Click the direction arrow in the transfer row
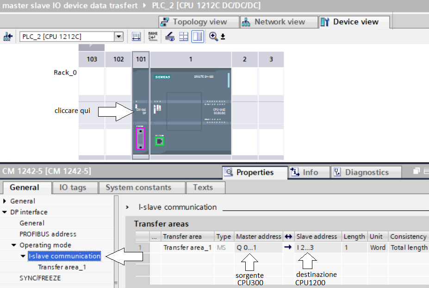The image size is (429, 288). pyautogui.click(x=288, y=247)
